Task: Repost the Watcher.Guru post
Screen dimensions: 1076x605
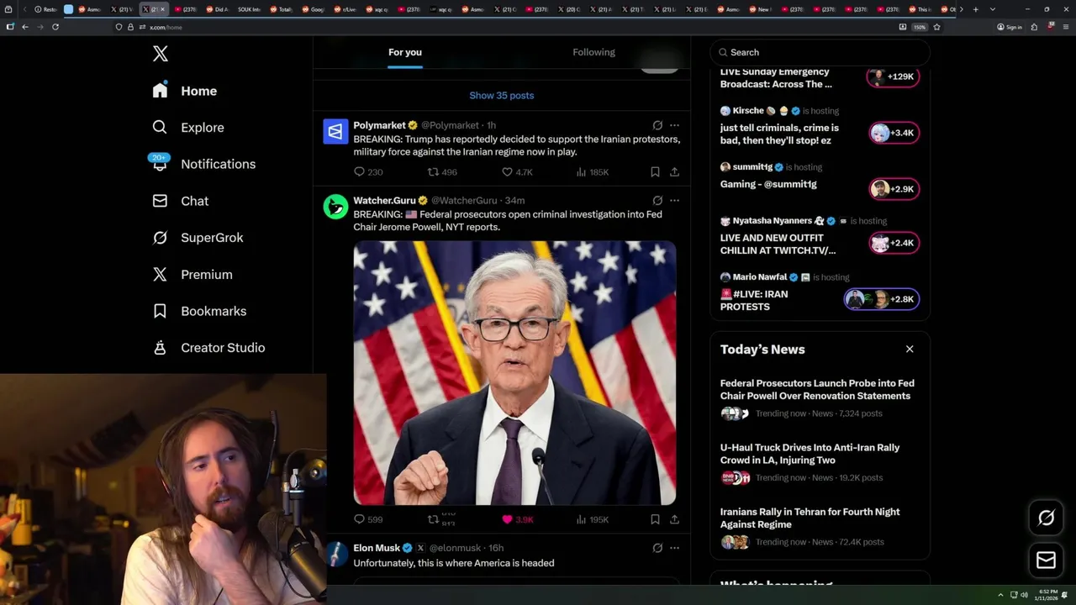Action: [x=442, y=519]
